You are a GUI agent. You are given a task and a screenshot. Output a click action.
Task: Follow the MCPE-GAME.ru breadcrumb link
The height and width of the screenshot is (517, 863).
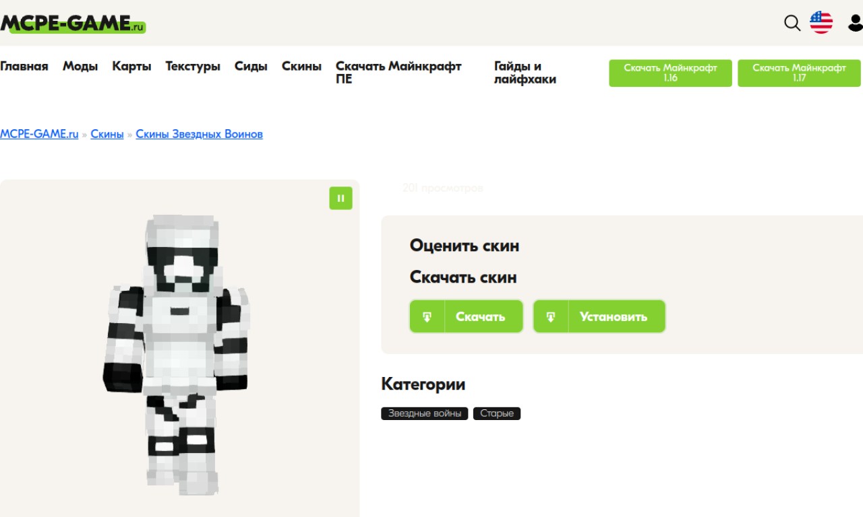point(39,134)
